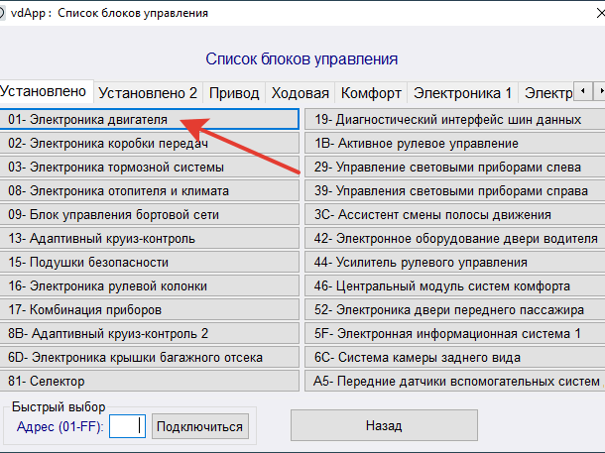Select 03- Электроника тормозной системы
This screenshot has height=453, width=605.
pyautogui.click(x=149, y=167)
